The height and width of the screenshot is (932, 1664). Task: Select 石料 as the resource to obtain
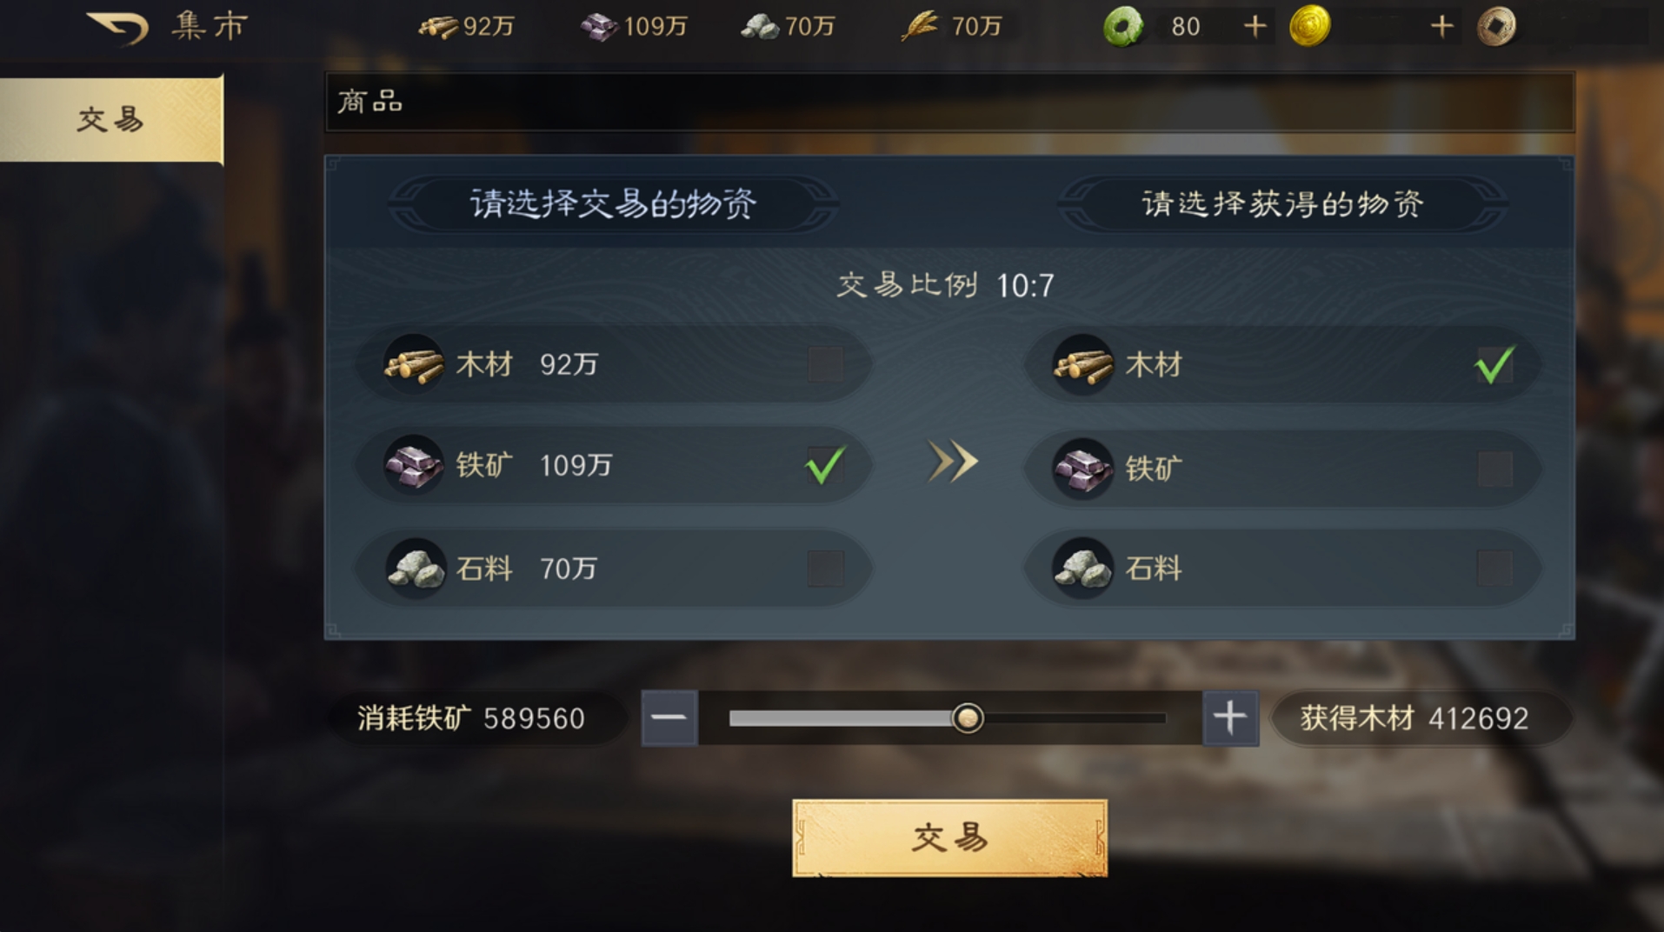coord(1494,569)
